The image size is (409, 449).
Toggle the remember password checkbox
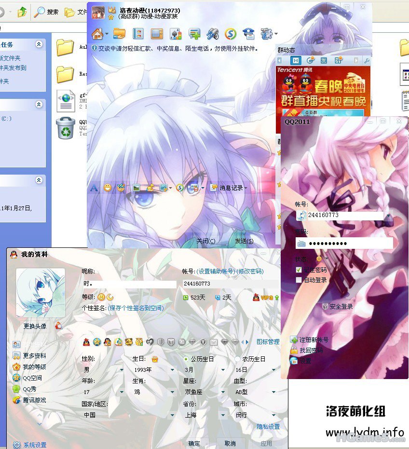(299, 270)
